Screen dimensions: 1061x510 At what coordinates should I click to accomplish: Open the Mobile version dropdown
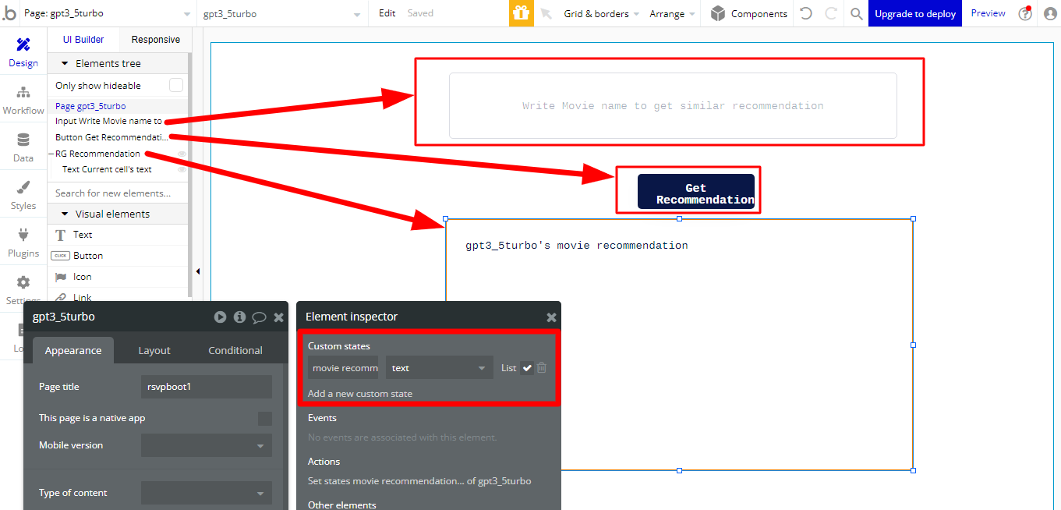pos(207,445)
